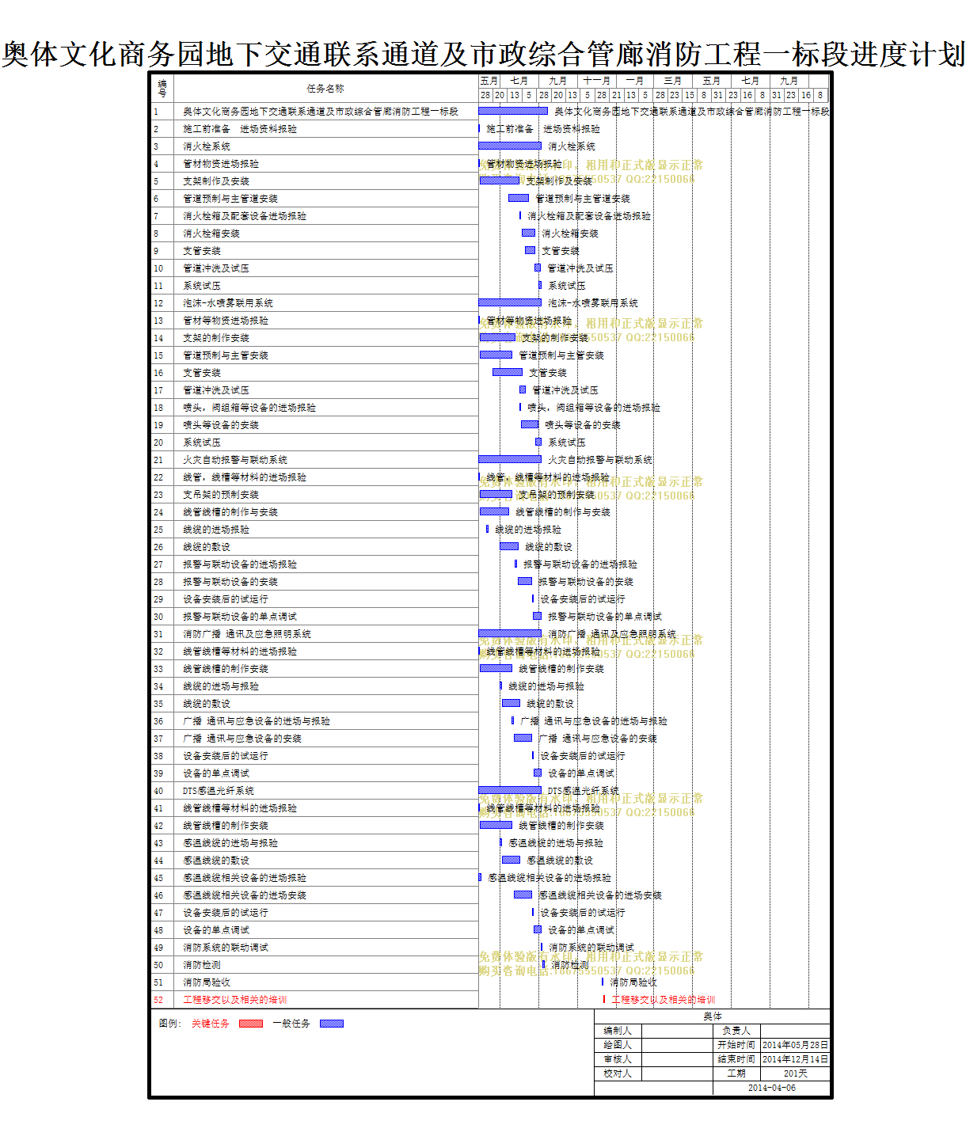Click 消防检测 in the task name column
Viewport: 966px width, 1136px height.
202,965
